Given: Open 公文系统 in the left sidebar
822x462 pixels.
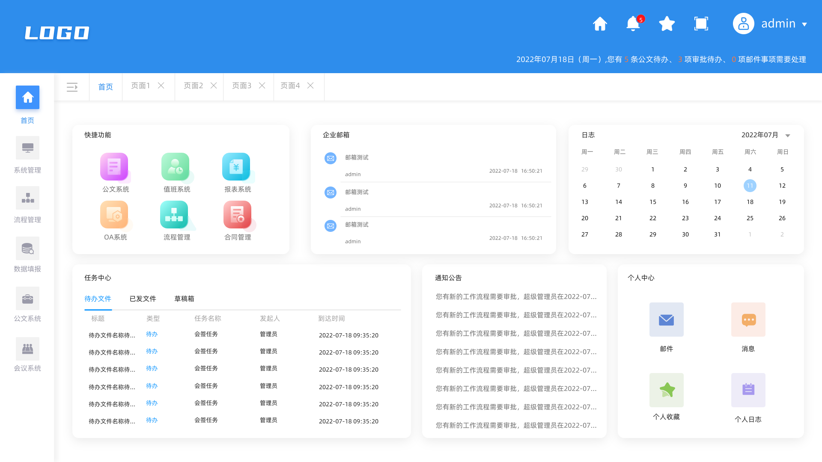Looking at the screenshot, I should click(x=27, y=304).
